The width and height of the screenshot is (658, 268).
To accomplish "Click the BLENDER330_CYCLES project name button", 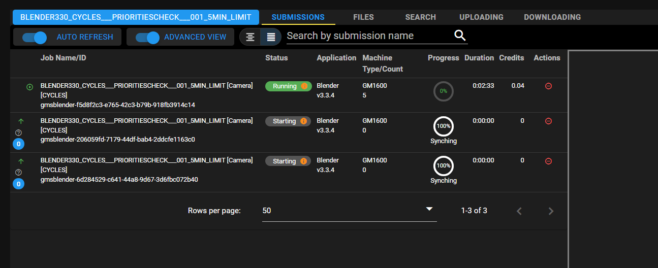I will click(136, 17).
